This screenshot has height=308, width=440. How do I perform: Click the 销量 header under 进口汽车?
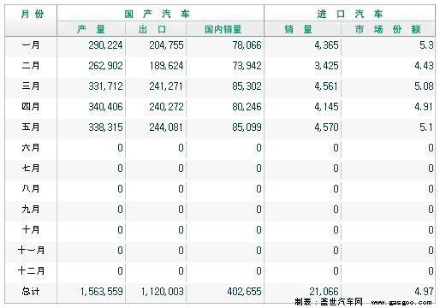point(298,29)
